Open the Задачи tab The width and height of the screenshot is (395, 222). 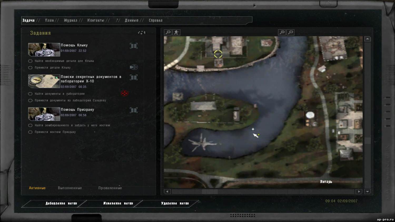(28, 20)
